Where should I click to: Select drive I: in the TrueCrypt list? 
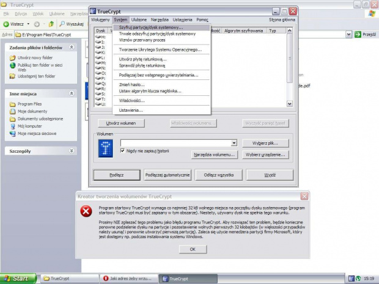point(100,42)
